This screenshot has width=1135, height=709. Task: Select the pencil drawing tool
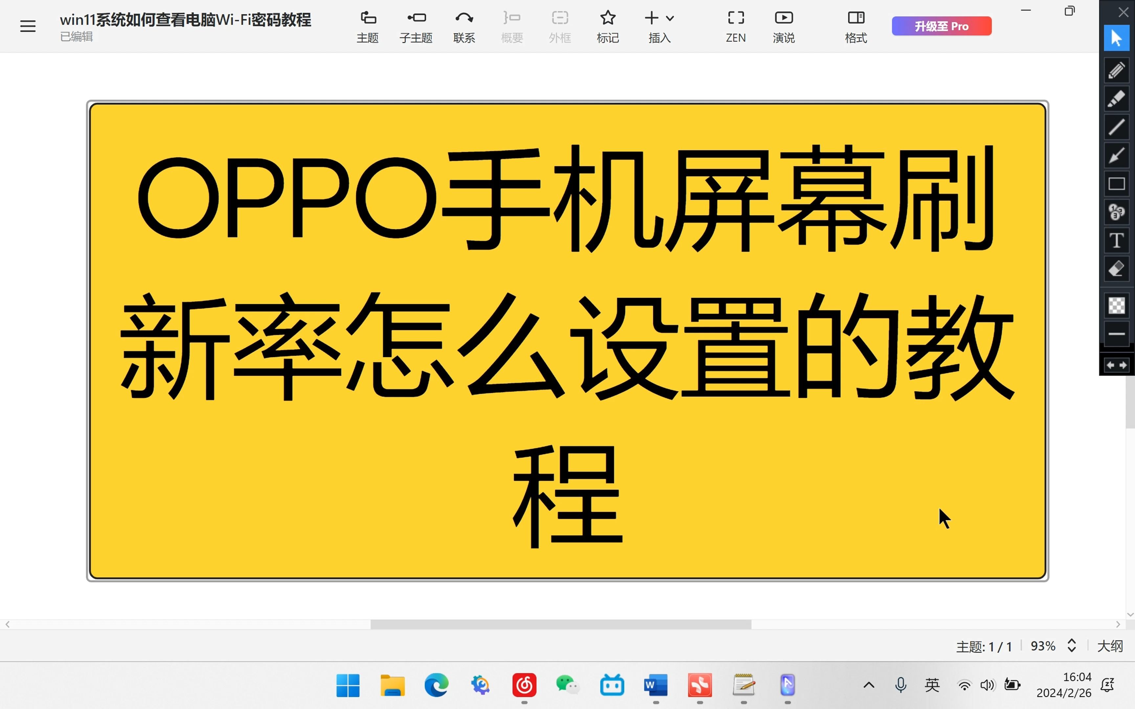(1116, 70)
